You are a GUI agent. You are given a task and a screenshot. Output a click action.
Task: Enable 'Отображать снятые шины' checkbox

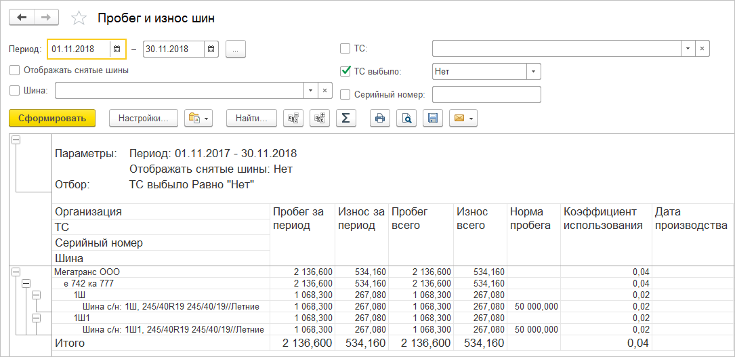click(15, 70)
